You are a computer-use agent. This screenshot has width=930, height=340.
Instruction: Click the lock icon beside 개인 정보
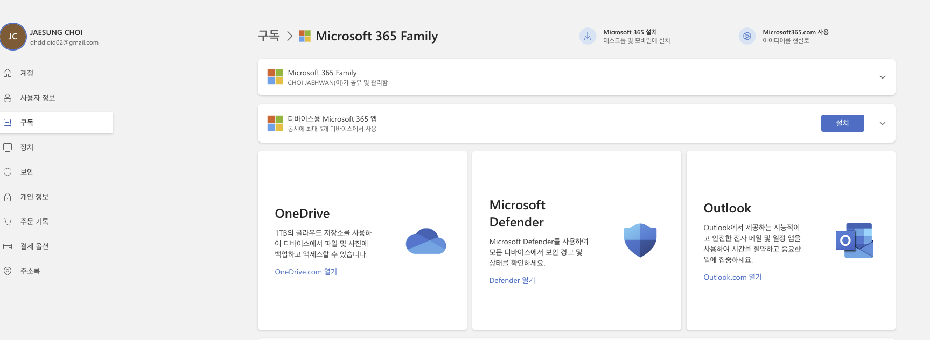pos(8,197)
